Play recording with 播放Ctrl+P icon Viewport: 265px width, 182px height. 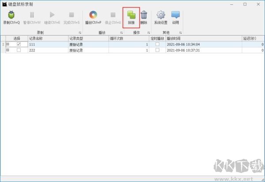point(93,15)
